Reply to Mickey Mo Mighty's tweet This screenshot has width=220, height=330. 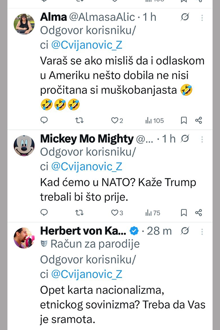(x=44, y=212)
